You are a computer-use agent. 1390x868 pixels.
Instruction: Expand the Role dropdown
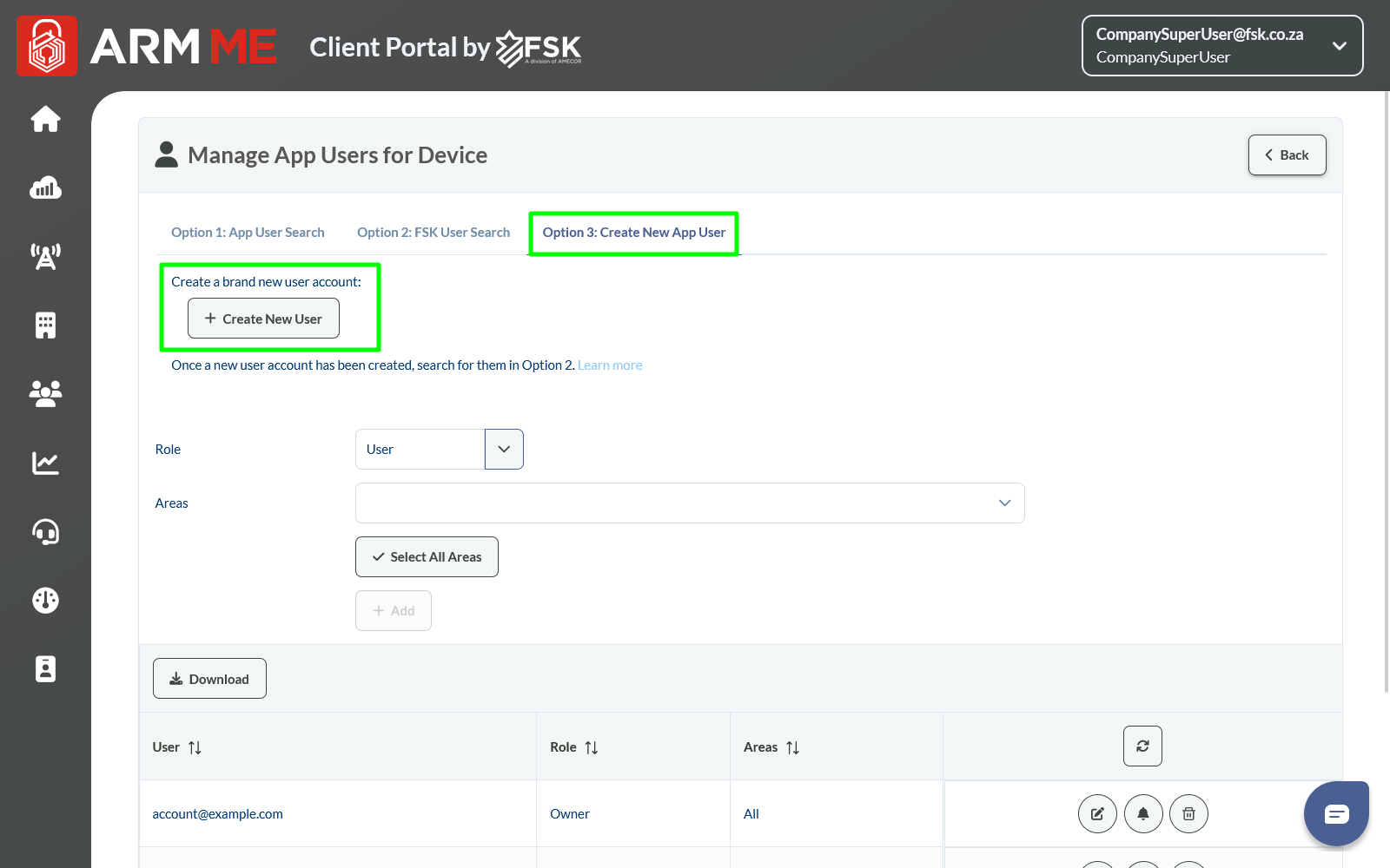coord(504,450)
